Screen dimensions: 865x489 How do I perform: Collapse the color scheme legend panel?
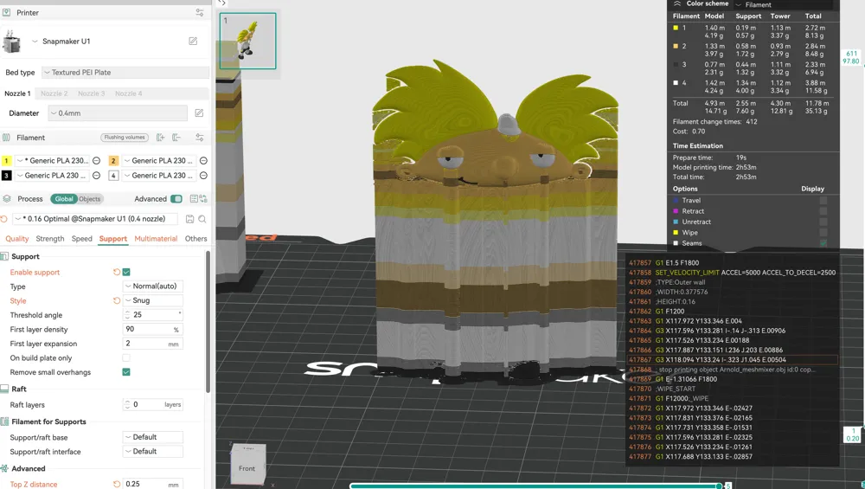tap(677, 3)
